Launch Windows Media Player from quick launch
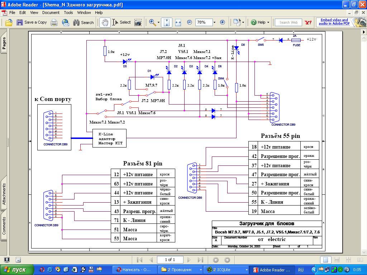 (x=58, y=270)
